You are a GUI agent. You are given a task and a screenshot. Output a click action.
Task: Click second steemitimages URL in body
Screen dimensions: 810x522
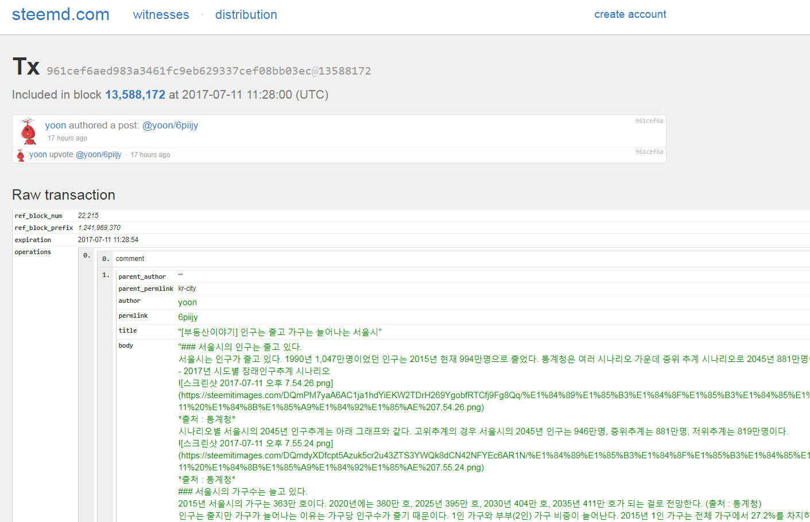pyautogui.click(x=494, y=461)
